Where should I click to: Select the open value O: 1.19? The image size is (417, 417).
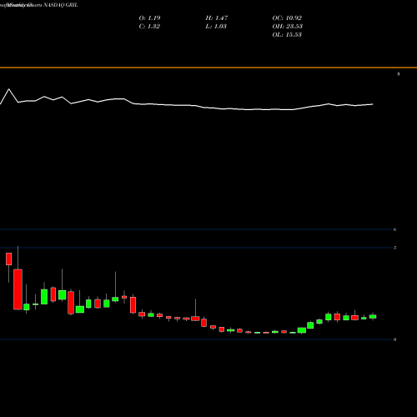click(x=149, y=18)
